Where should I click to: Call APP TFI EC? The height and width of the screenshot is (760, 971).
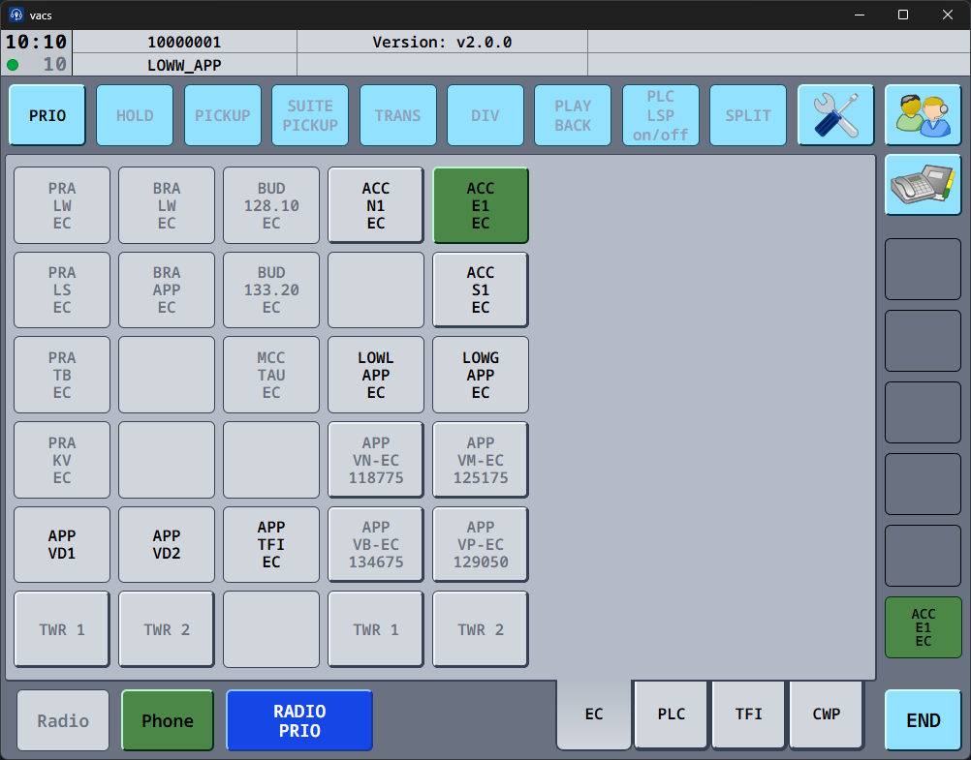click(x=271, y=544)
